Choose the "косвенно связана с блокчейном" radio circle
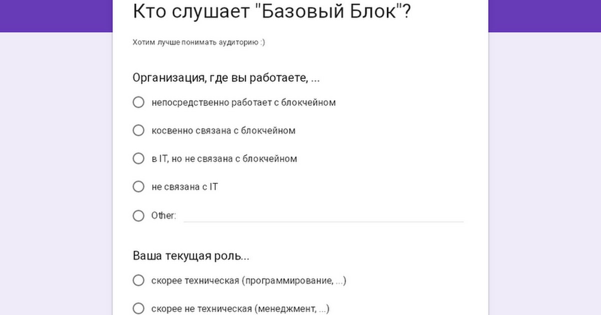Image resolution: width=601 pixels, height=315 pixels. 138,130
